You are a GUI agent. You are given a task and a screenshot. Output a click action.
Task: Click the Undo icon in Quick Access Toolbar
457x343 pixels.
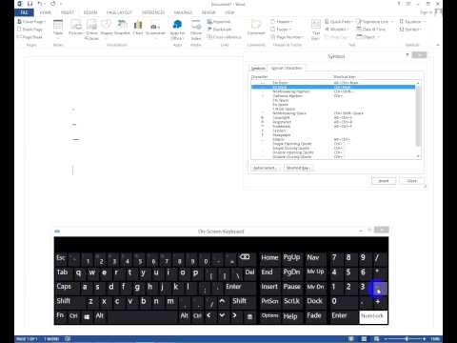point(40,4)
